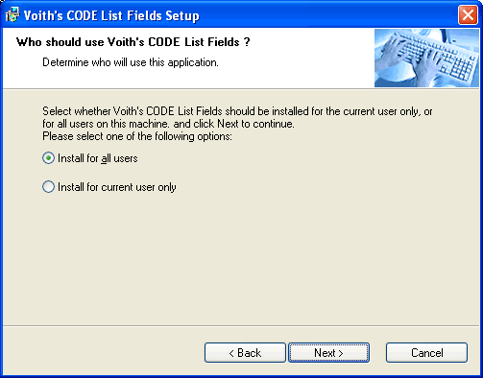
Task: Click the "Install for all users" label text
Action: coord(98,158)
